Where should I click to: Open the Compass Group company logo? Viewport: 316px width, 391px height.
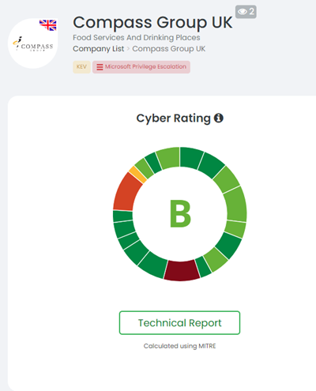[x=33, y=43]
